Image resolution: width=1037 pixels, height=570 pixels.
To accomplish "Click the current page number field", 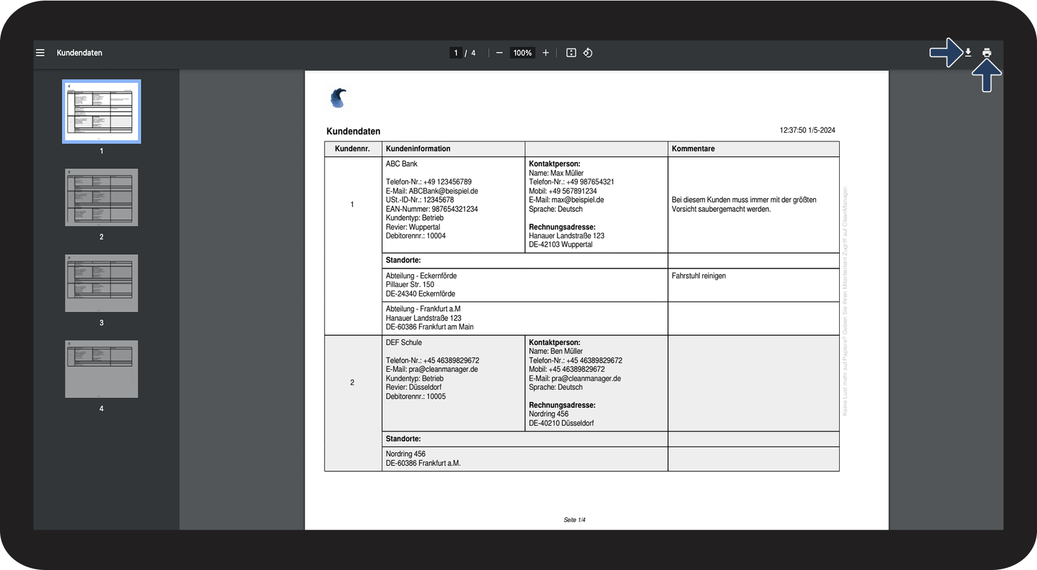I will [x=456, y=53].
